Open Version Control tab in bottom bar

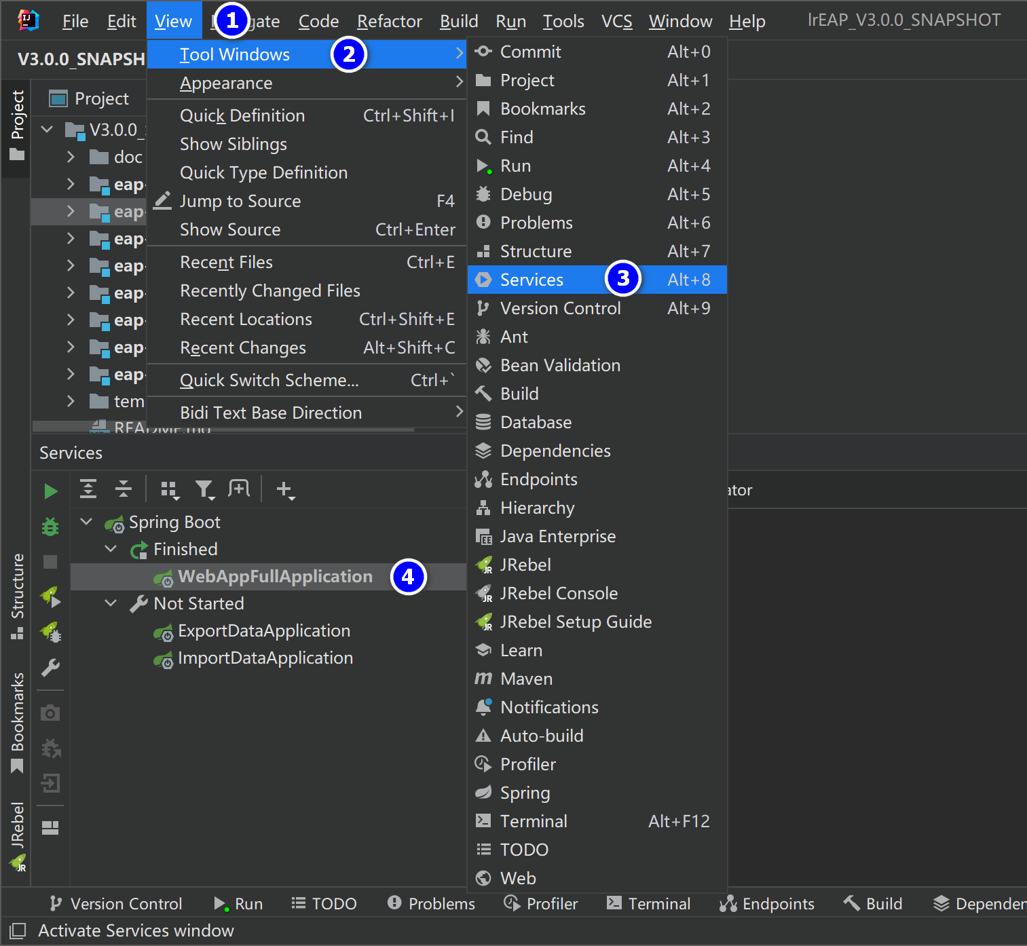[116, 903]
